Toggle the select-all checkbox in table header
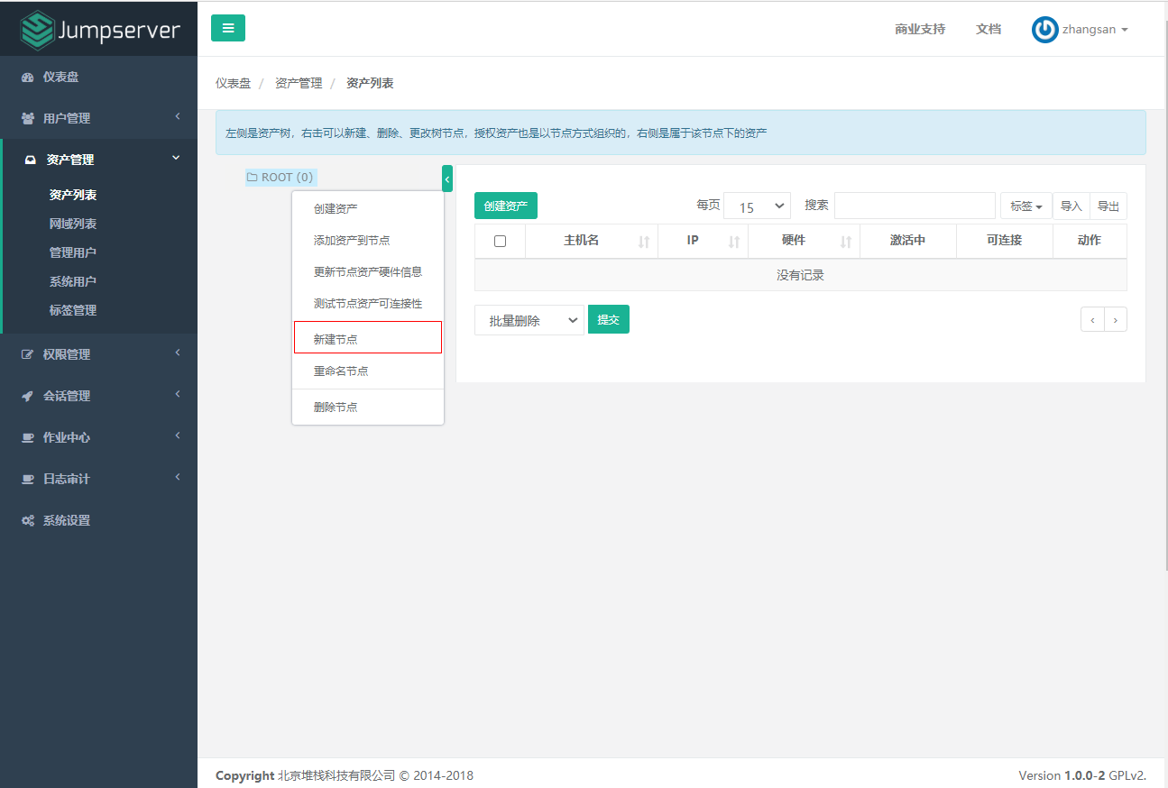 point(500,240)
